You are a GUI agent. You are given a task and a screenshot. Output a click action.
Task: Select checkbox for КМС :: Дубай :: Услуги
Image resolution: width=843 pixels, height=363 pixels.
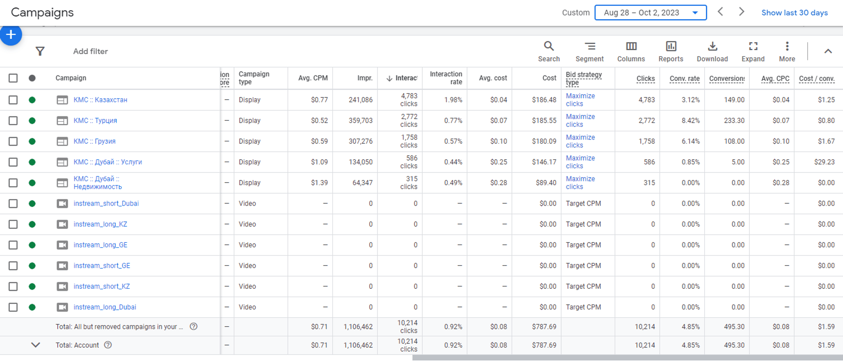13,162
